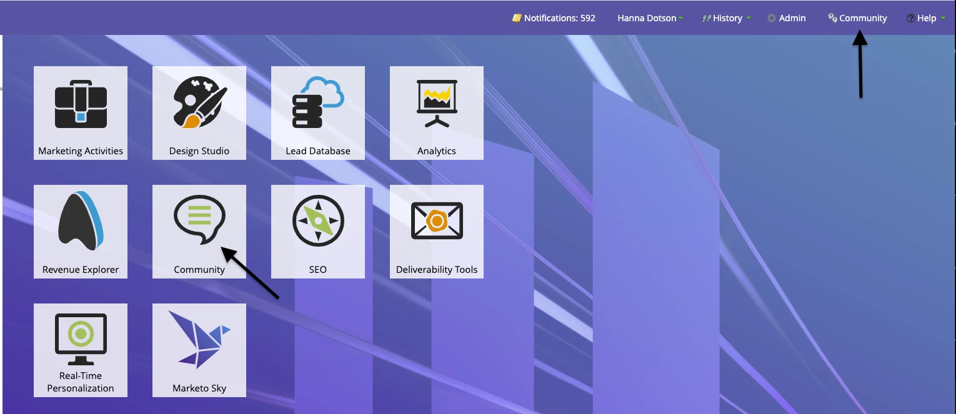Viewport: 956px width, 414px height.
Task: Click the Hanna Dotson name
Action: click(647, 18)
